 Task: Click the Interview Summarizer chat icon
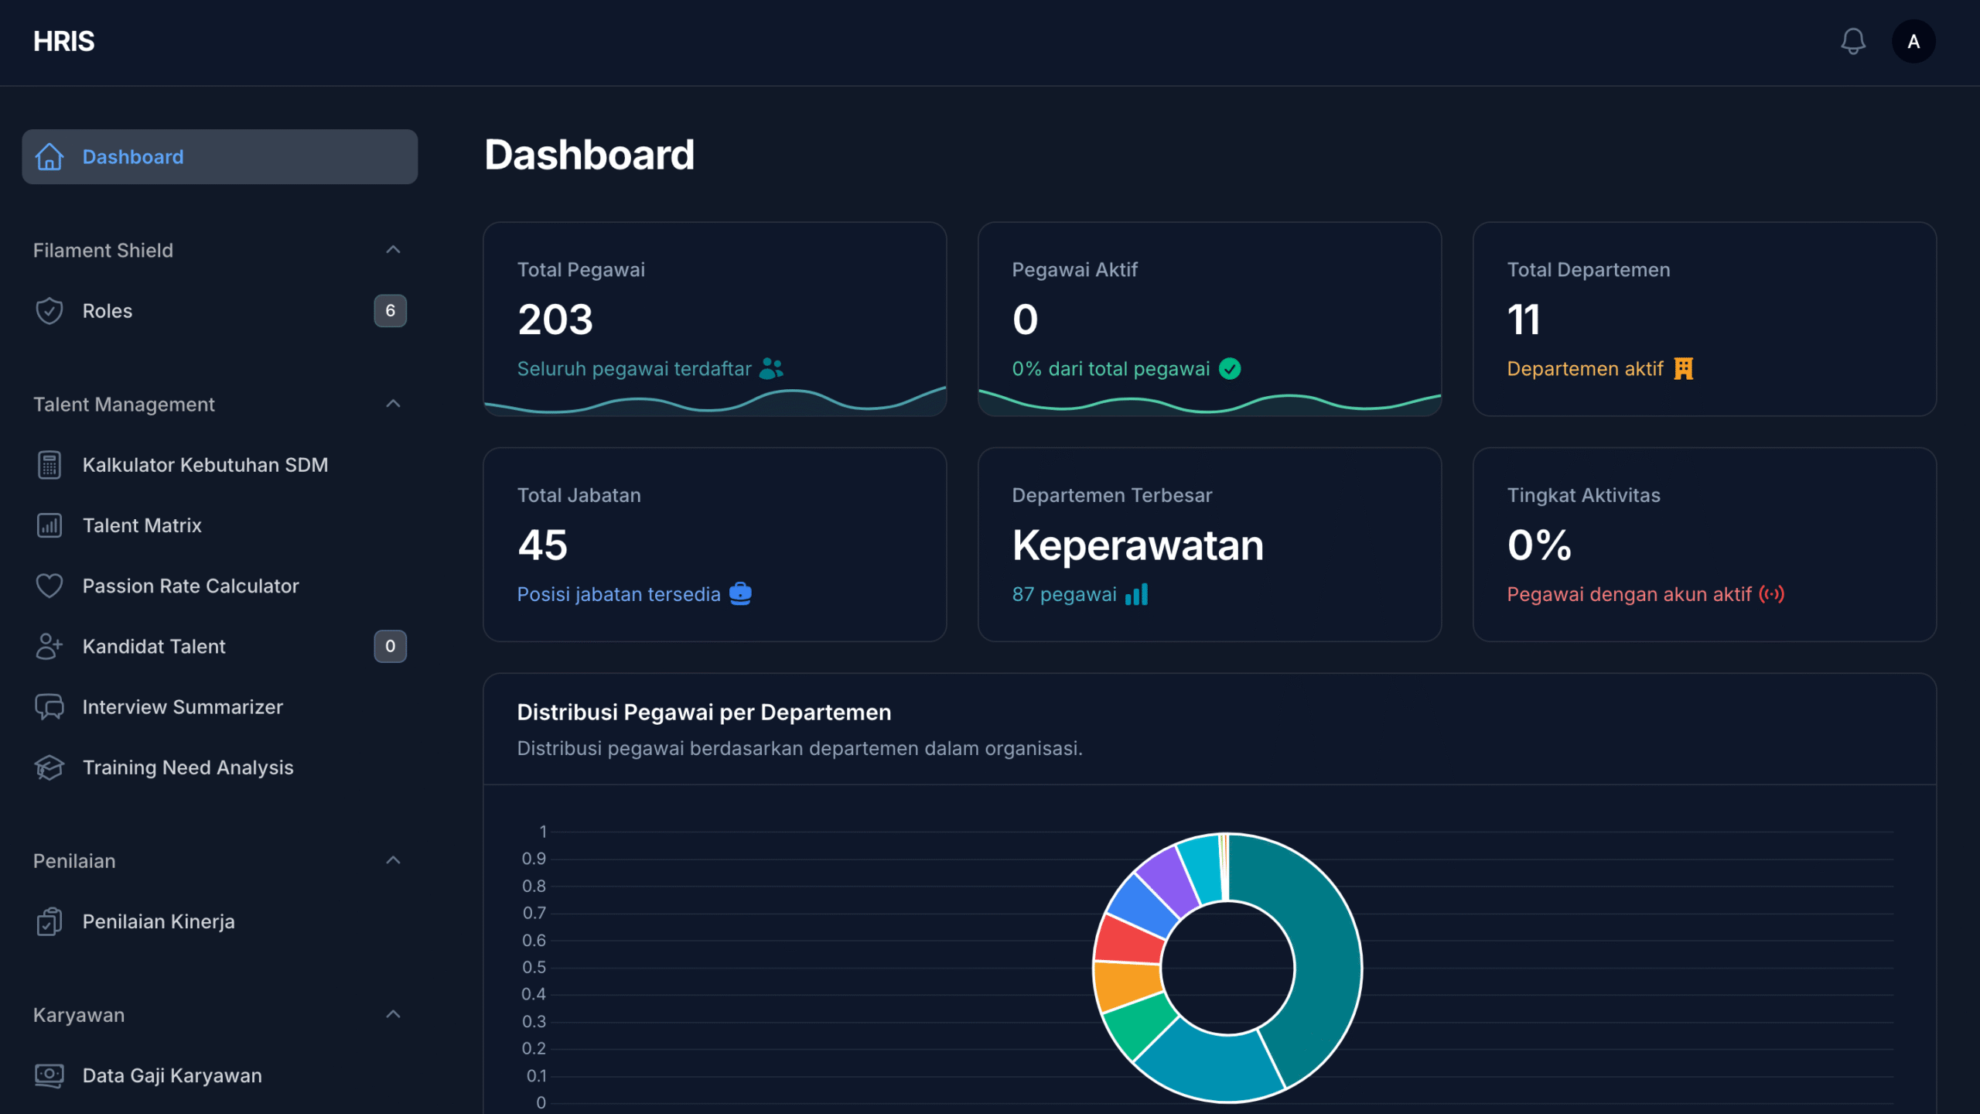[49, 707]
